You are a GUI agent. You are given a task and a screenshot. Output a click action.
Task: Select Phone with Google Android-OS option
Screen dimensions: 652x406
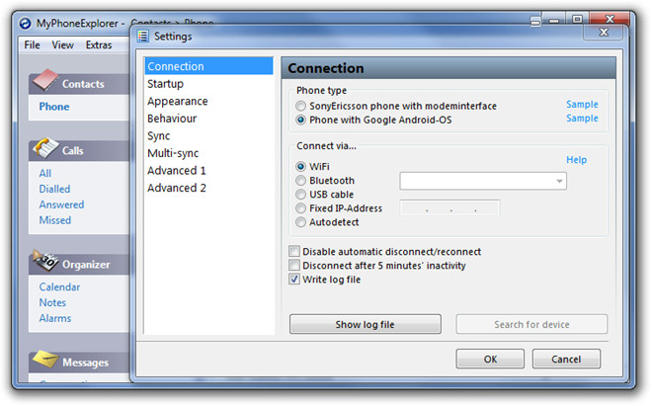coord(300,120)
